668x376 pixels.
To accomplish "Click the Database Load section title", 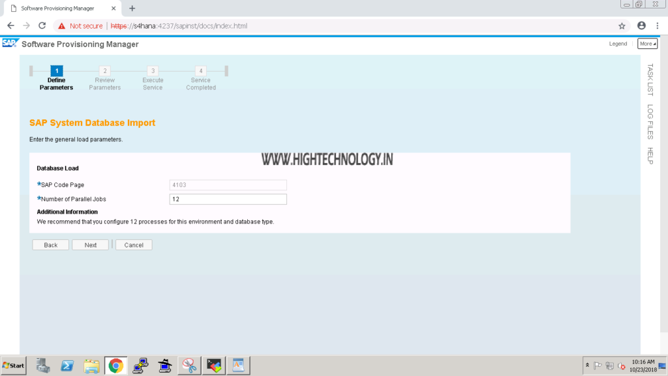I will [57, 168].
